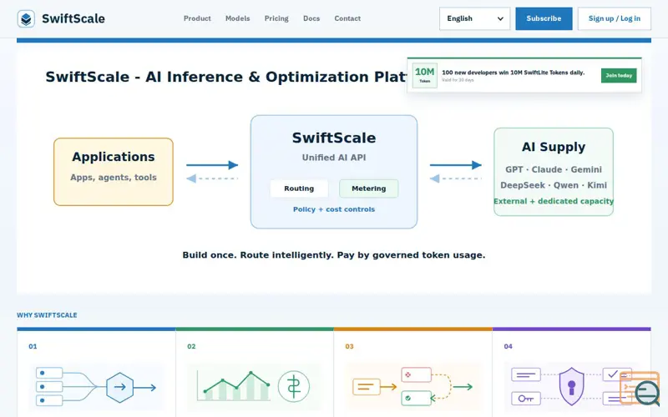This screenshot has width=668, height=417.
Task: Expand the English language dropdown
Action: [474, 18]
